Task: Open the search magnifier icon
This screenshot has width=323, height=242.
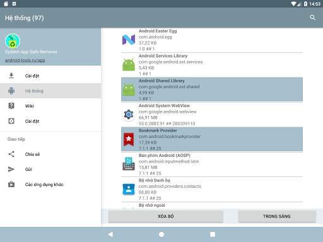Action: click(313, 18)
